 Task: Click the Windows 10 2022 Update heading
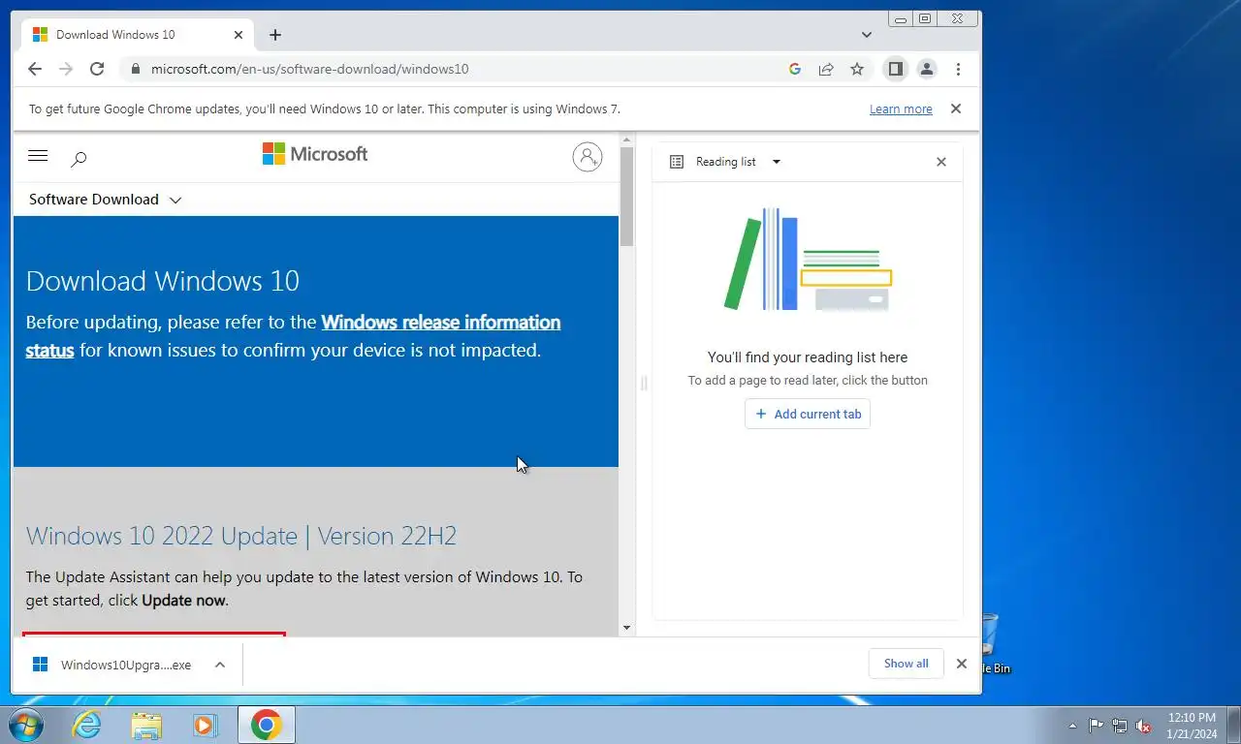pos(241,536)
